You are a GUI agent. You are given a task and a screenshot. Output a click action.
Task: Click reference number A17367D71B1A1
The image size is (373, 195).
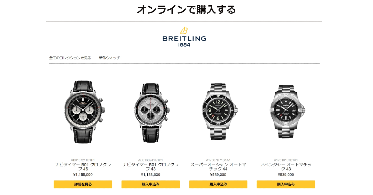click(218, 160)
